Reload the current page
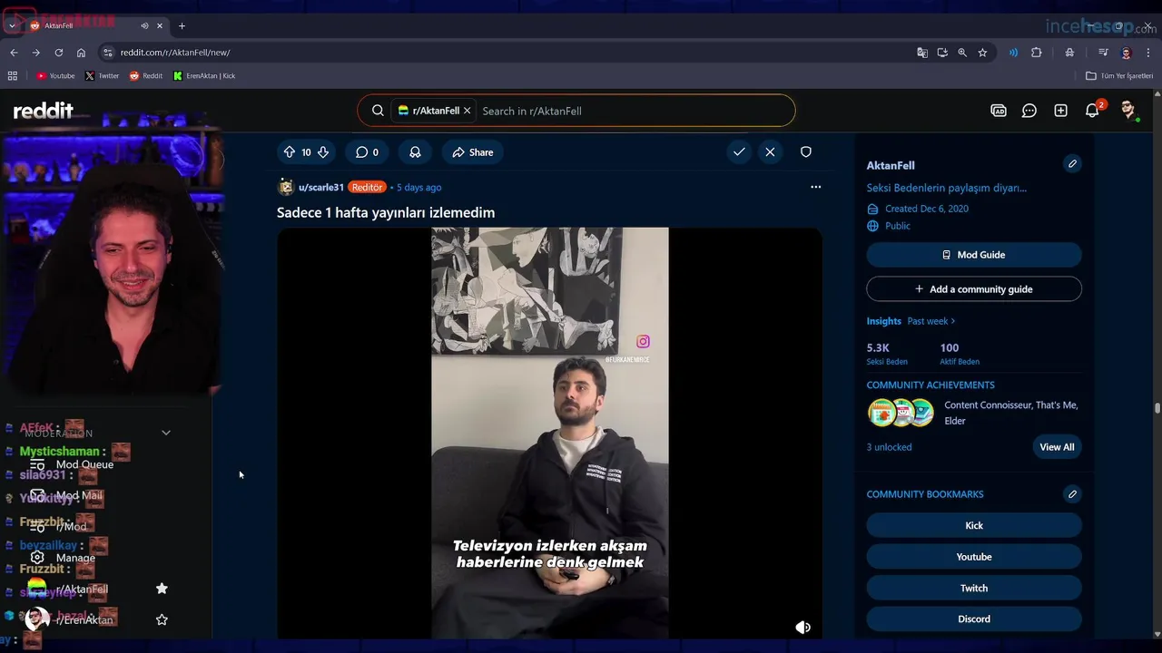 [59, 53]
